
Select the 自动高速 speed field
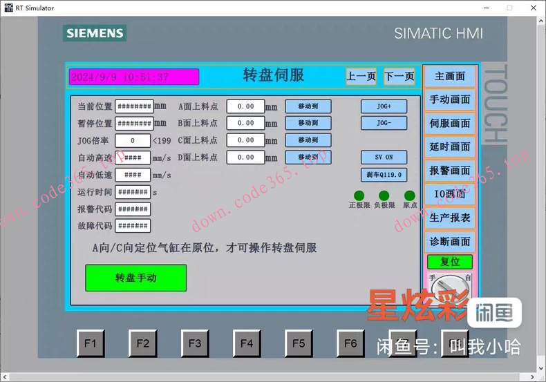click(x=133, y=157)
